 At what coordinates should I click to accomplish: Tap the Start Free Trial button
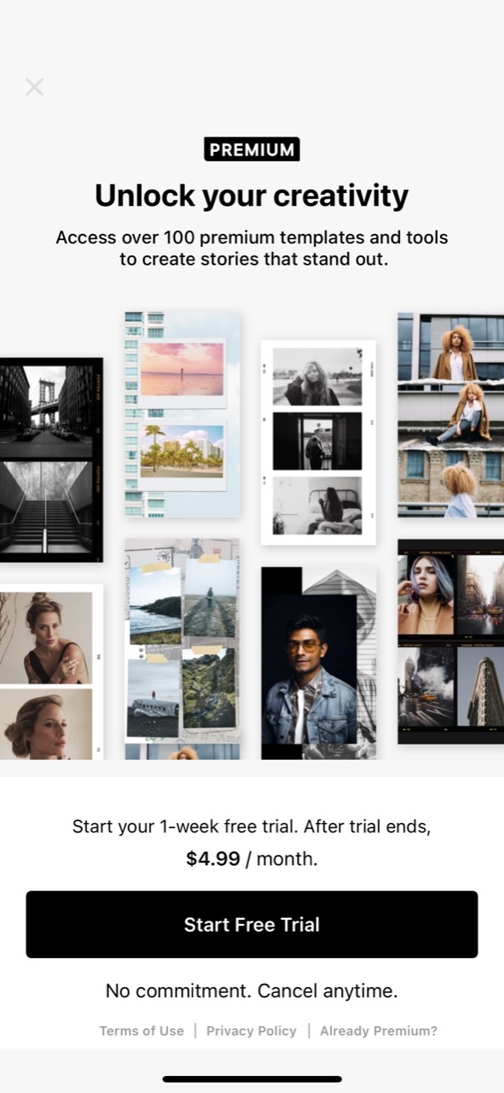pos(252,924)
